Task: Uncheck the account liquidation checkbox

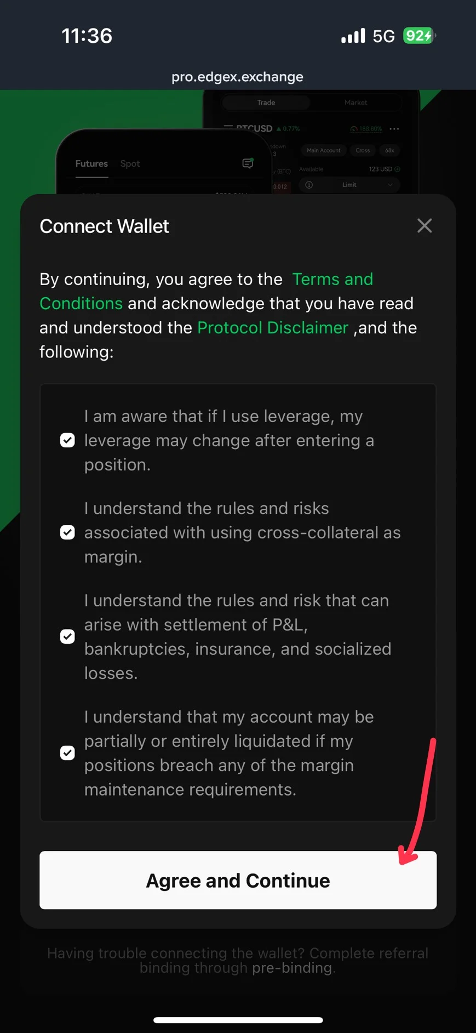Action: coord(67,753)
